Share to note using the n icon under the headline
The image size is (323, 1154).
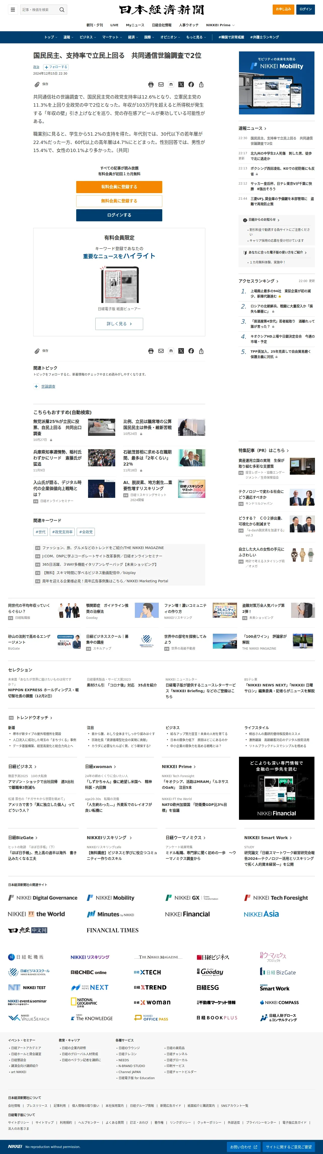(171, 84)
